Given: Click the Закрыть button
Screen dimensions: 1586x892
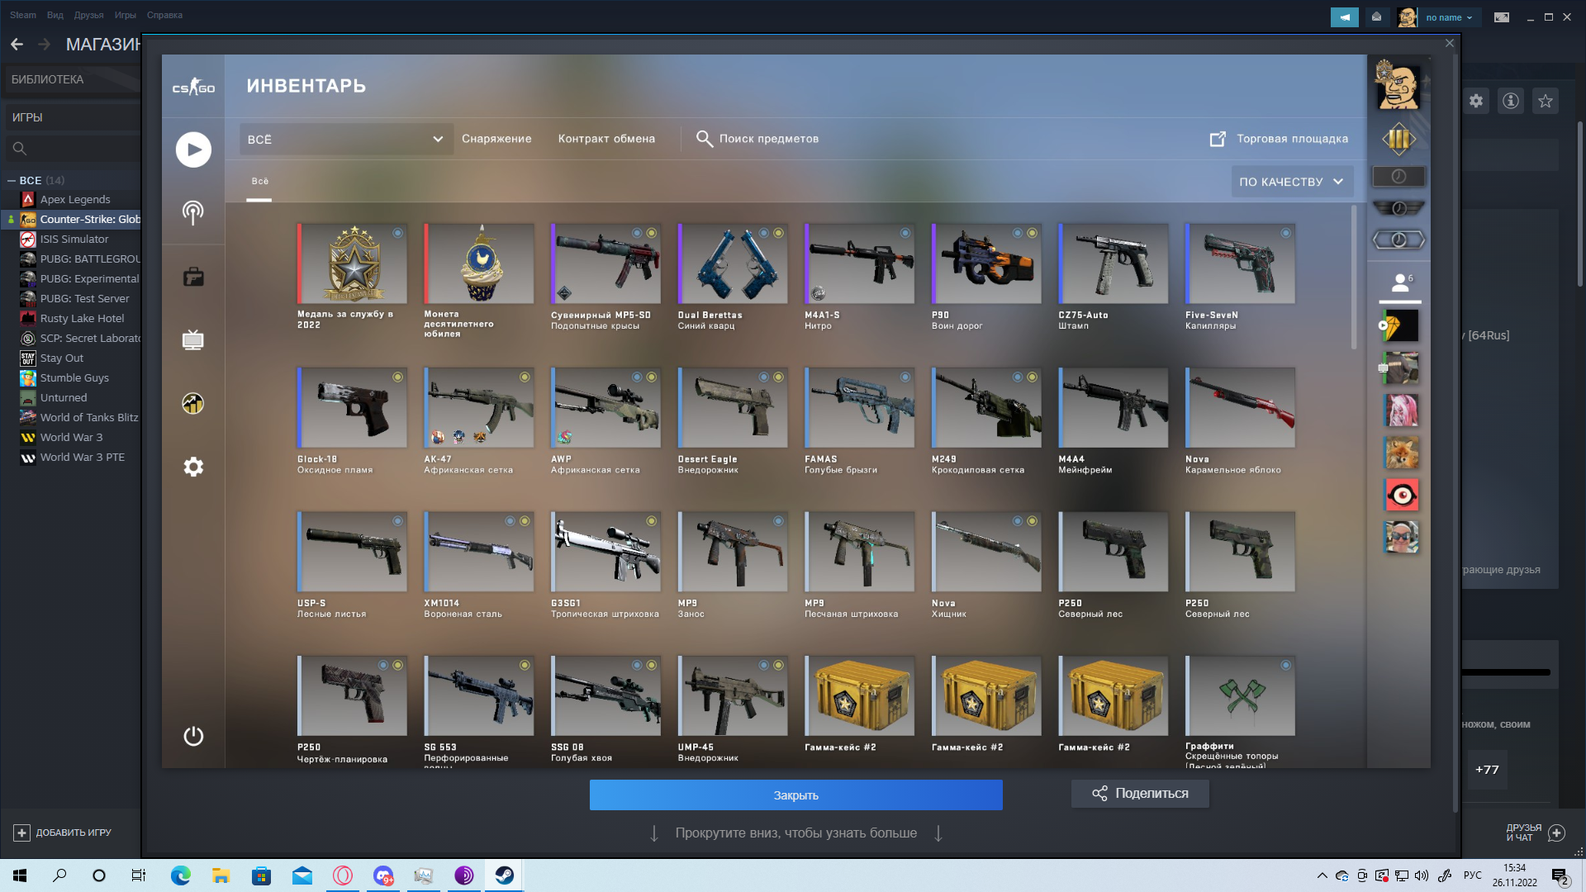Looking at the screenshot, I should coord(796,795).
